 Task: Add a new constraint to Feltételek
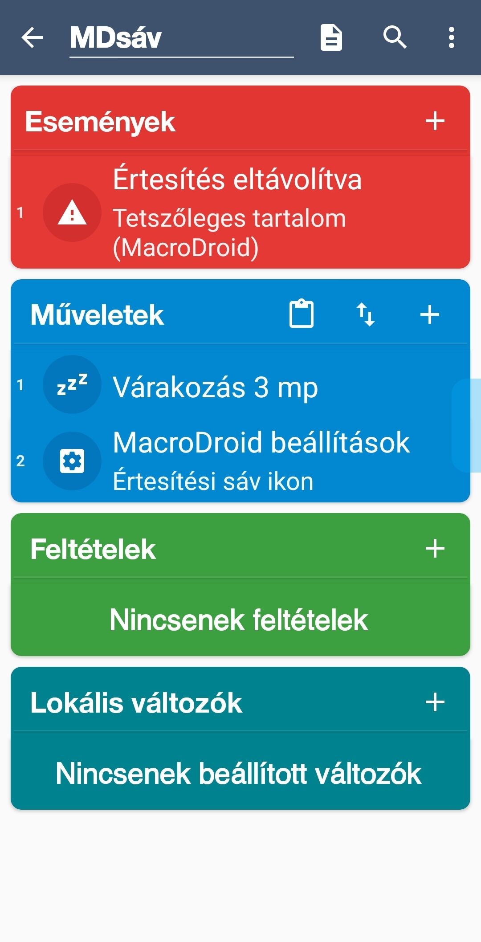[435, 548]
